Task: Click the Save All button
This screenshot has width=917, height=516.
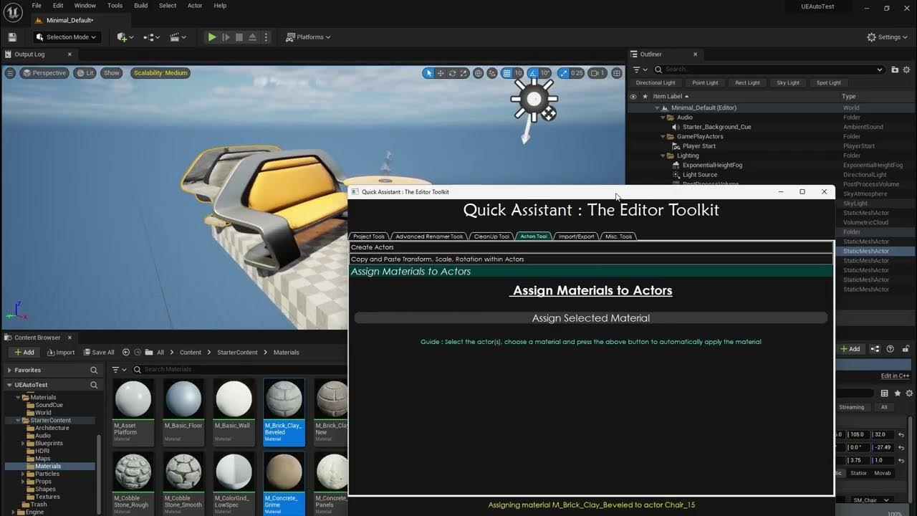Action: [x=98, y=353]
